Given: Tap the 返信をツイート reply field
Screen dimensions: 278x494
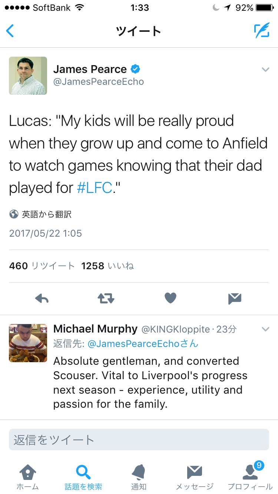Looking at the screenshot, I should point(139,440).
